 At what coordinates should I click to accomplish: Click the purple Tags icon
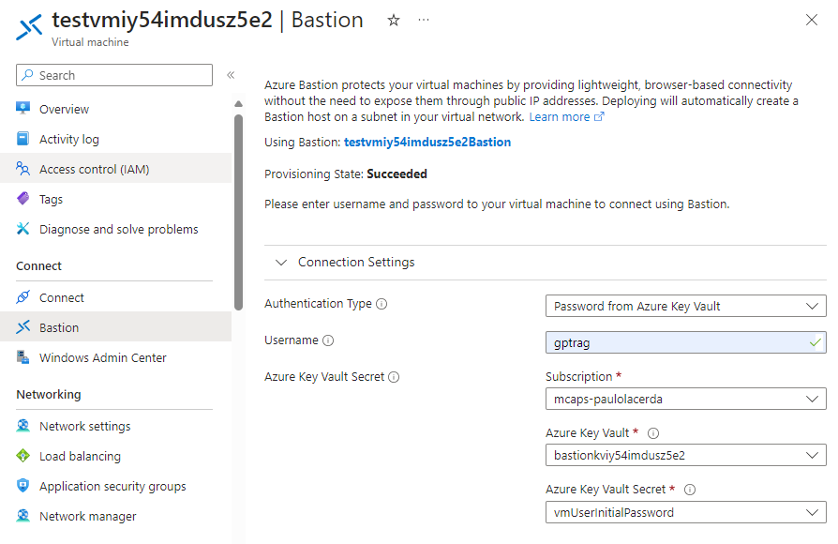coord(23,199)
